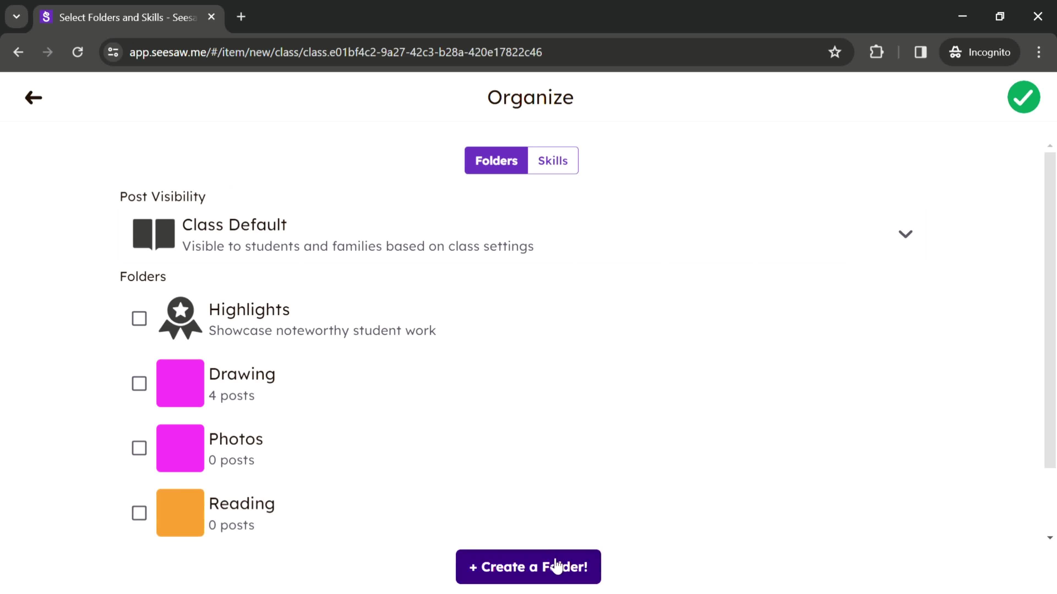Select the Folders tab
The width and height of the screenshot is (1057, 594).
(497, 160)
